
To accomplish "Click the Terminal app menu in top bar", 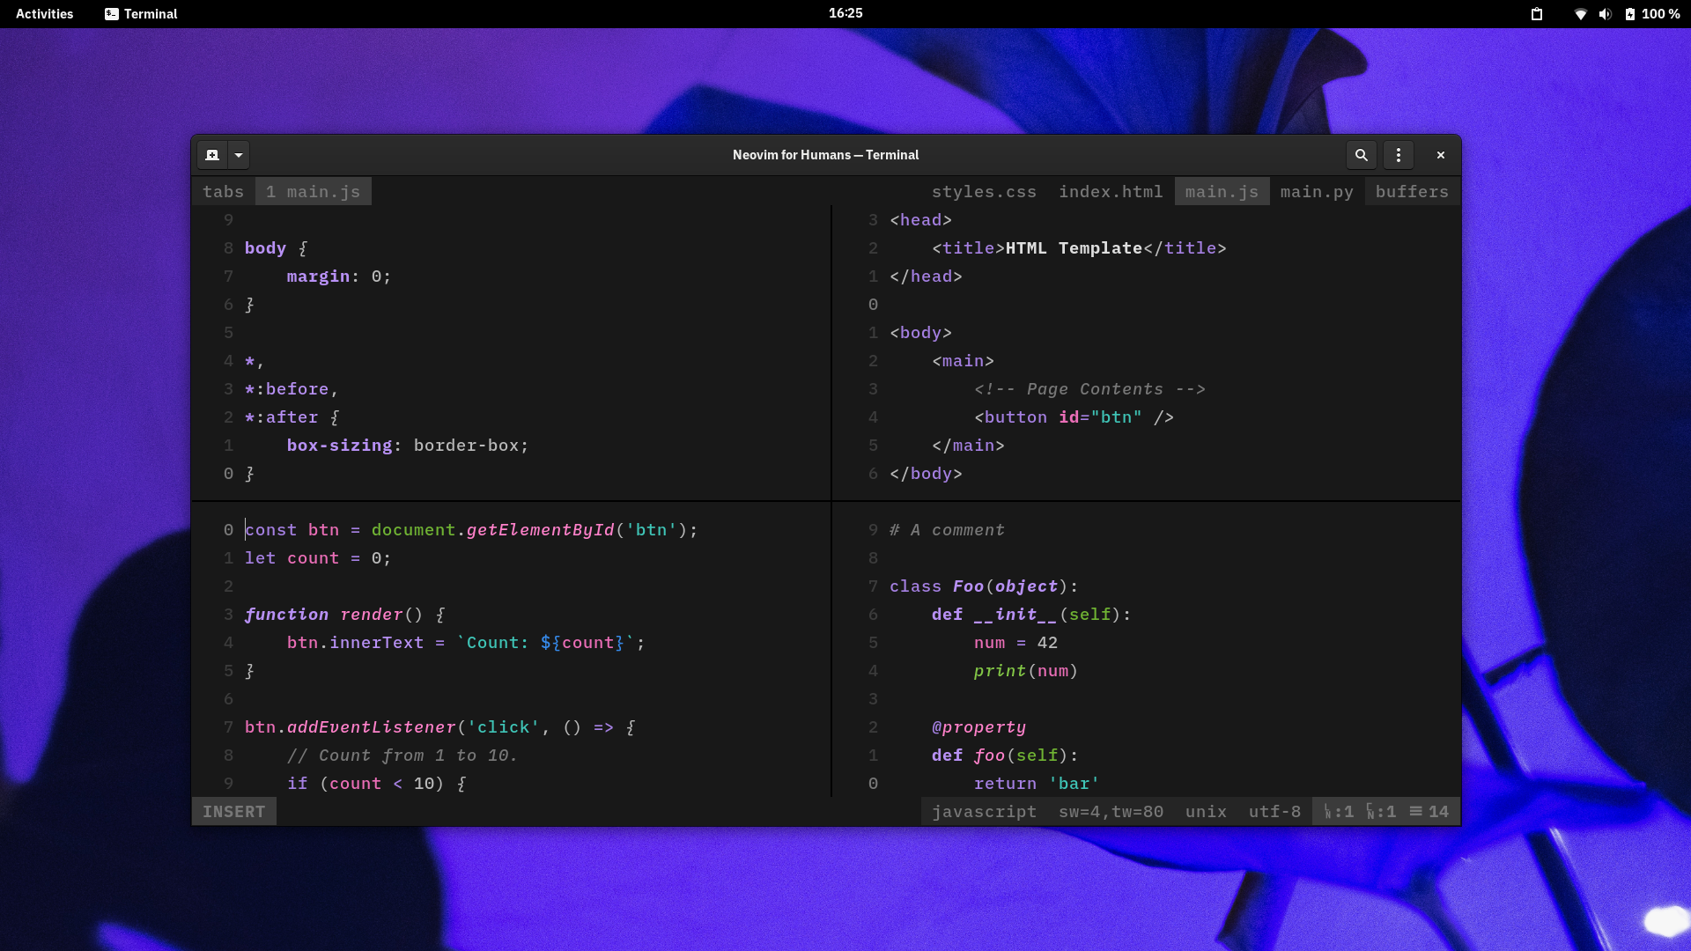I will click(141, 14).
